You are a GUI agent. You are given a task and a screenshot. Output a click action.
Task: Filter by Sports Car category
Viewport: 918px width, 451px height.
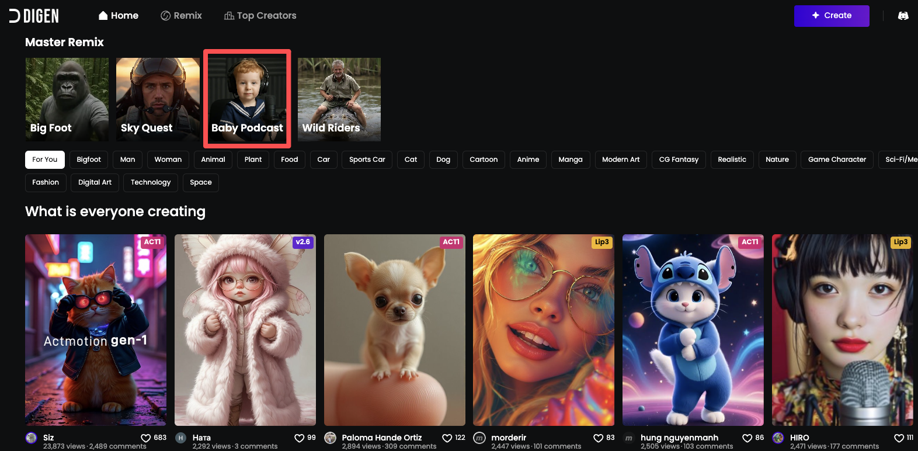click(367, 159)
